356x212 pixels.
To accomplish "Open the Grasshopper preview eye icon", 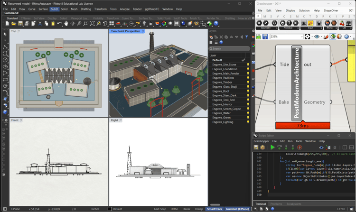I will pyautogui.click(x=317, y=37).
